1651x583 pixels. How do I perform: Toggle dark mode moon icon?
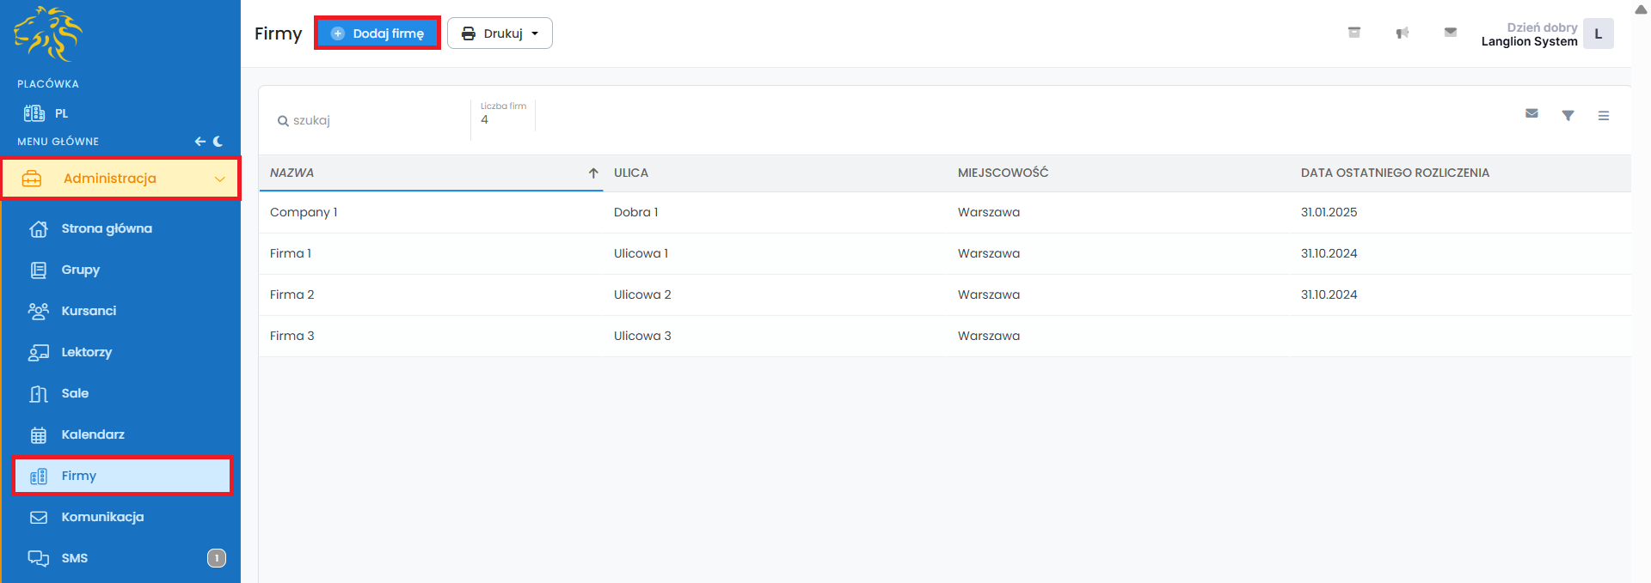tap(218, 142)
